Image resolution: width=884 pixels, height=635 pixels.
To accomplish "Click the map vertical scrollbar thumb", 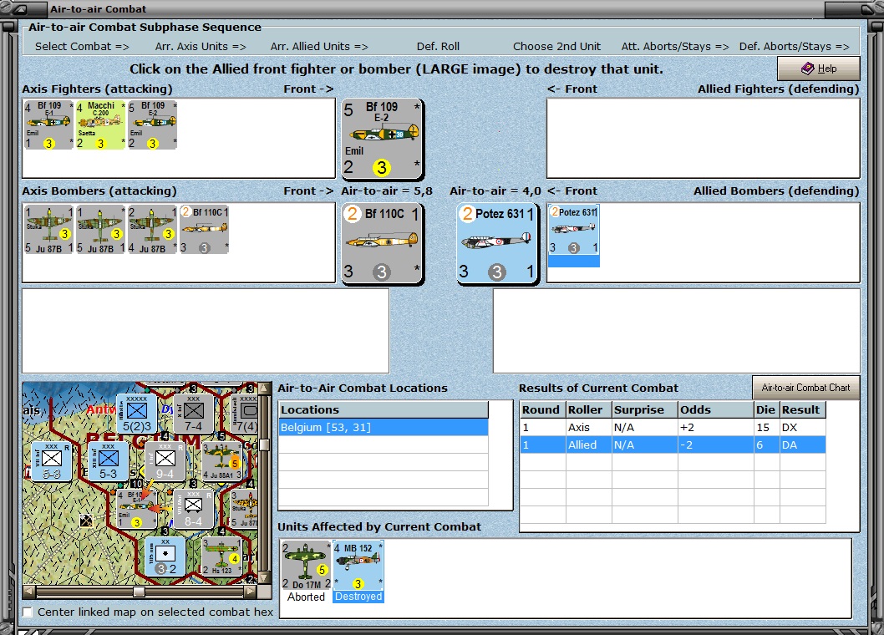I will (263, 445).
